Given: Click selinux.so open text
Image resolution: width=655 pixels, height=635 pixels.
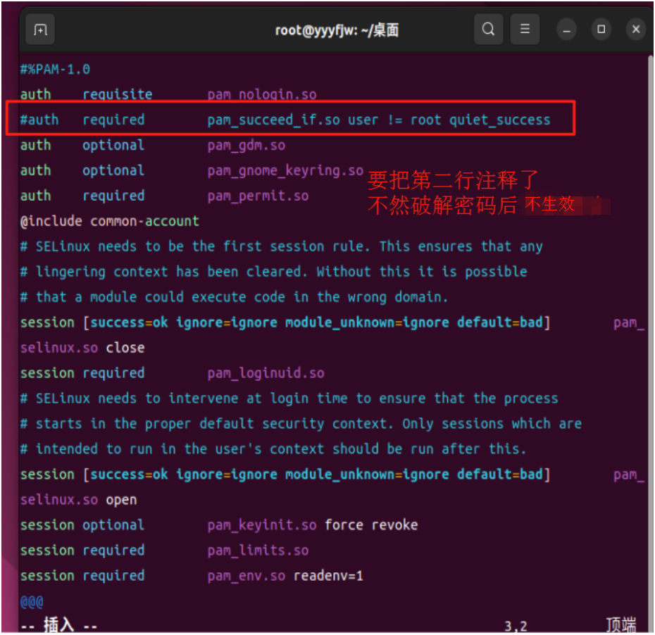Looking at the screenshot, I should 79,499.
